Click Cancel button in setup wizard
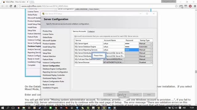197x110 pixels. [136, 95]
